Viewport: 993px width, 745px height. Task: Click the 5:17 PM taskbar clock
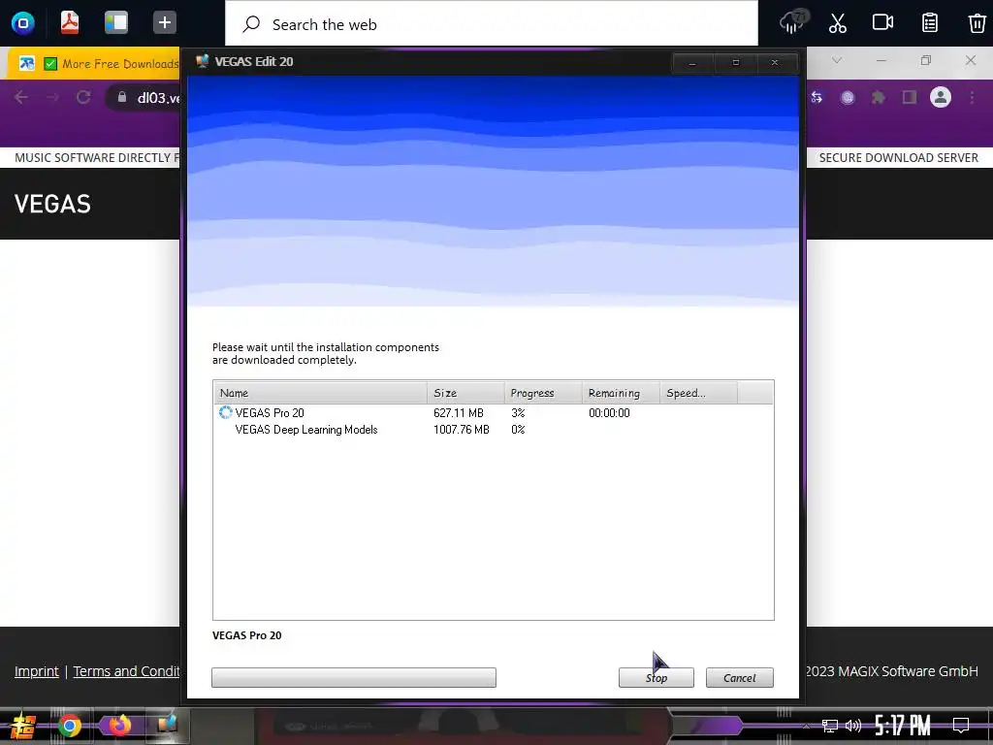tap(903, 726)
